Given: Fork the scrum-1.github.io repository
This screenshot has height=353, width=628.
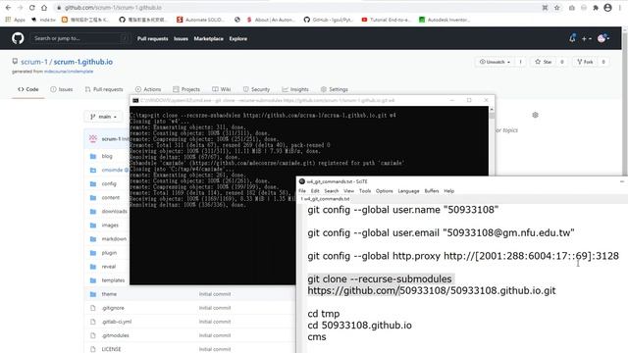Looking at the screenshot, I should tap(585, 62).
